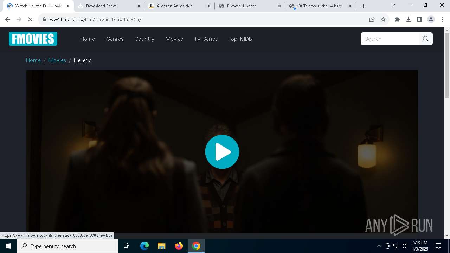Open the volume tray icon
Screen dimensions: 450x253
coord(405,246)
